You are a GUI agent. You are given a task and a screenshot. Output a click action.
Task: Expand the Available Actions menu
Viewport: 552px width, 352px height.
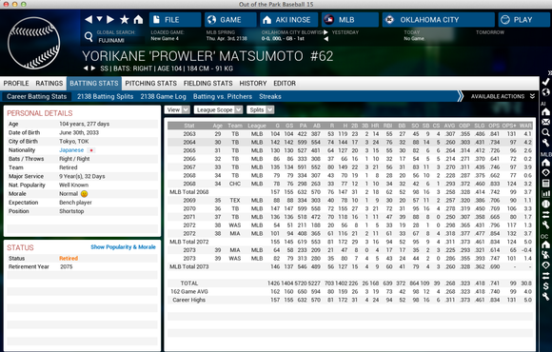503,96
